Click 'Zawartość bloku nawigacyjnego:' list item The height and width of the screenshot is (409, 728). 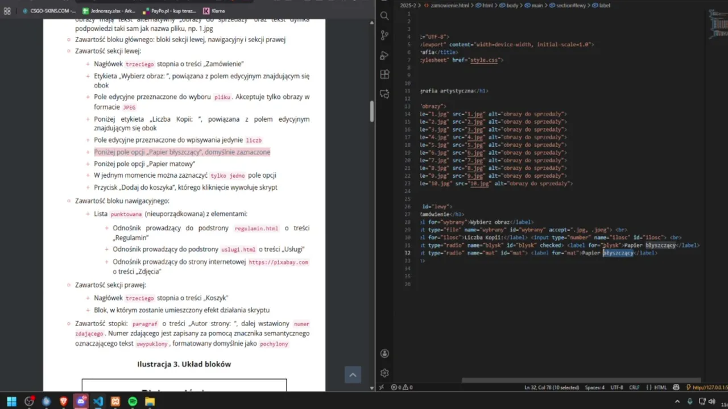tap(122, 201)
